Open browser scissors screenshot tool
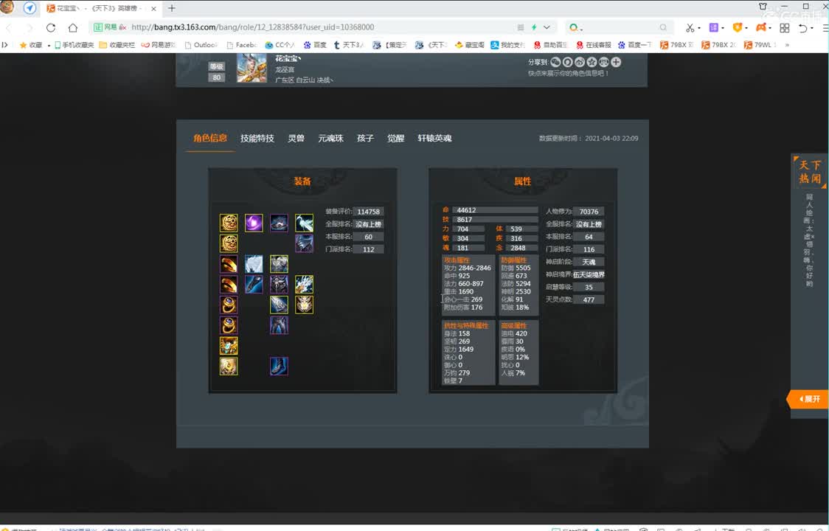 point(690,27)
